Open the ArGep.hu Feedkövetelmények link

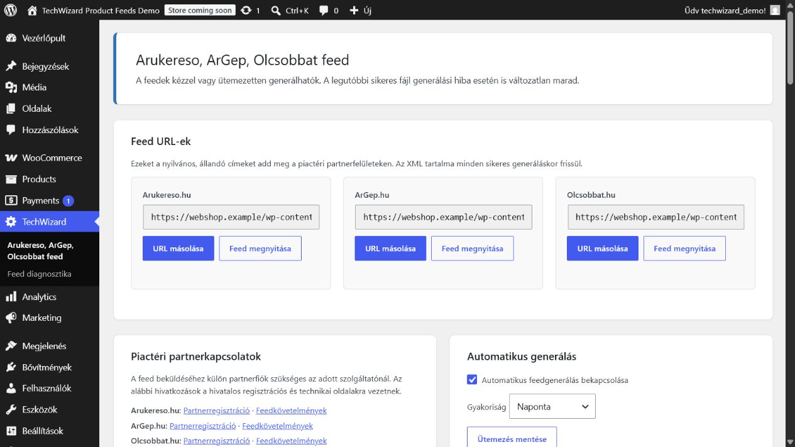[277, 426]
